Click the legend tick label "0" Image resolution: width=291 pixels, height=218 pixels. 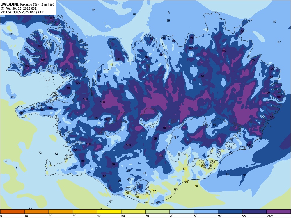pyautogui.click(x=1, y=216)
